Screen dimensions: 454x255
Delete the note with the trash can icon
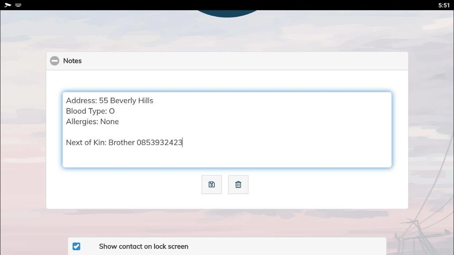click(x=238, y=184)
